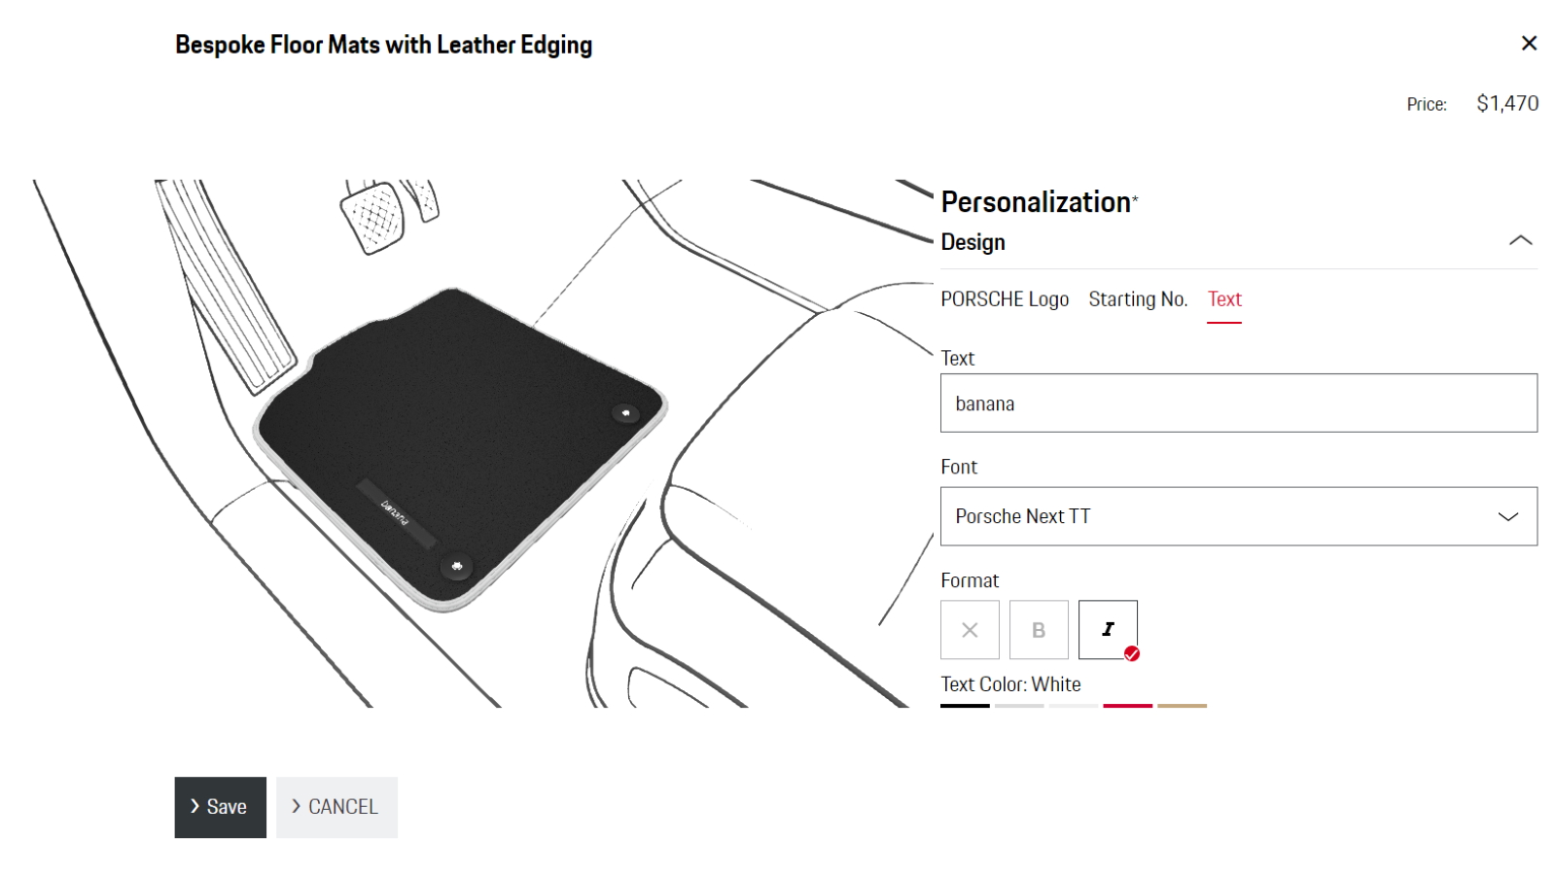Cancel the personalization changes
Image resolution: width=1556 pixels, height=875 pixels.
pyautogui.click(x=336, y=807)
